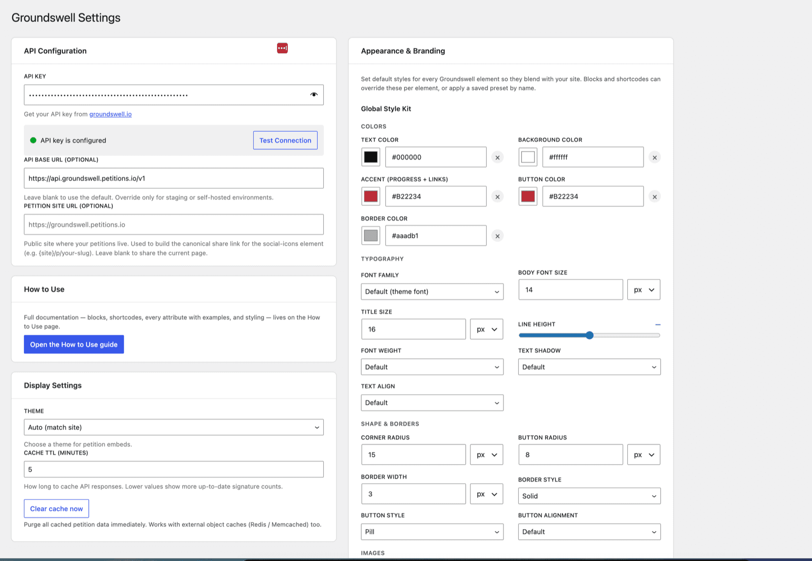Focus the Cache TTL minutes field
The image size is (812, 561).
pos(174,469)
